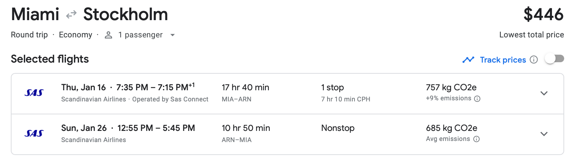
Task: Click the round trip arrows between cities
Action: click(x=71, y=15)
